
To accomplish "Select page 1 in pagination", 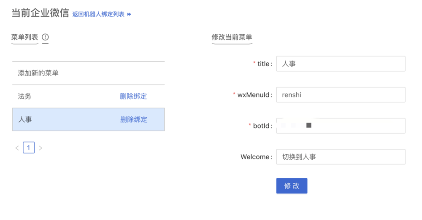I will tap(29, 148).
